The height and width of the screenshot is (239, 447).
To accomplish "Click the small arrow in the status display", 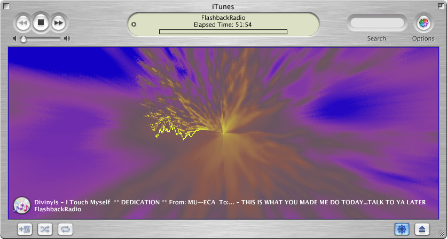I will click(134, 24).
